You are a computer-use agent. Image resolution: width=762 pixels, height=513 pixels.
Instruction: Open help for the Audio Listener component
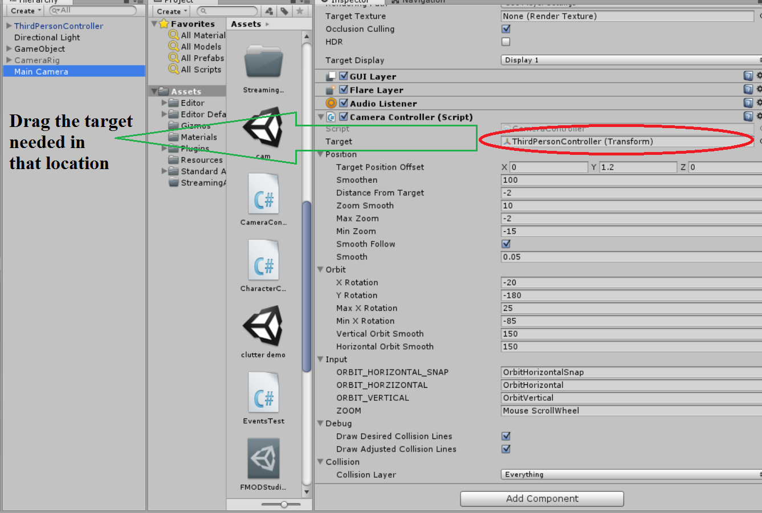748,103
